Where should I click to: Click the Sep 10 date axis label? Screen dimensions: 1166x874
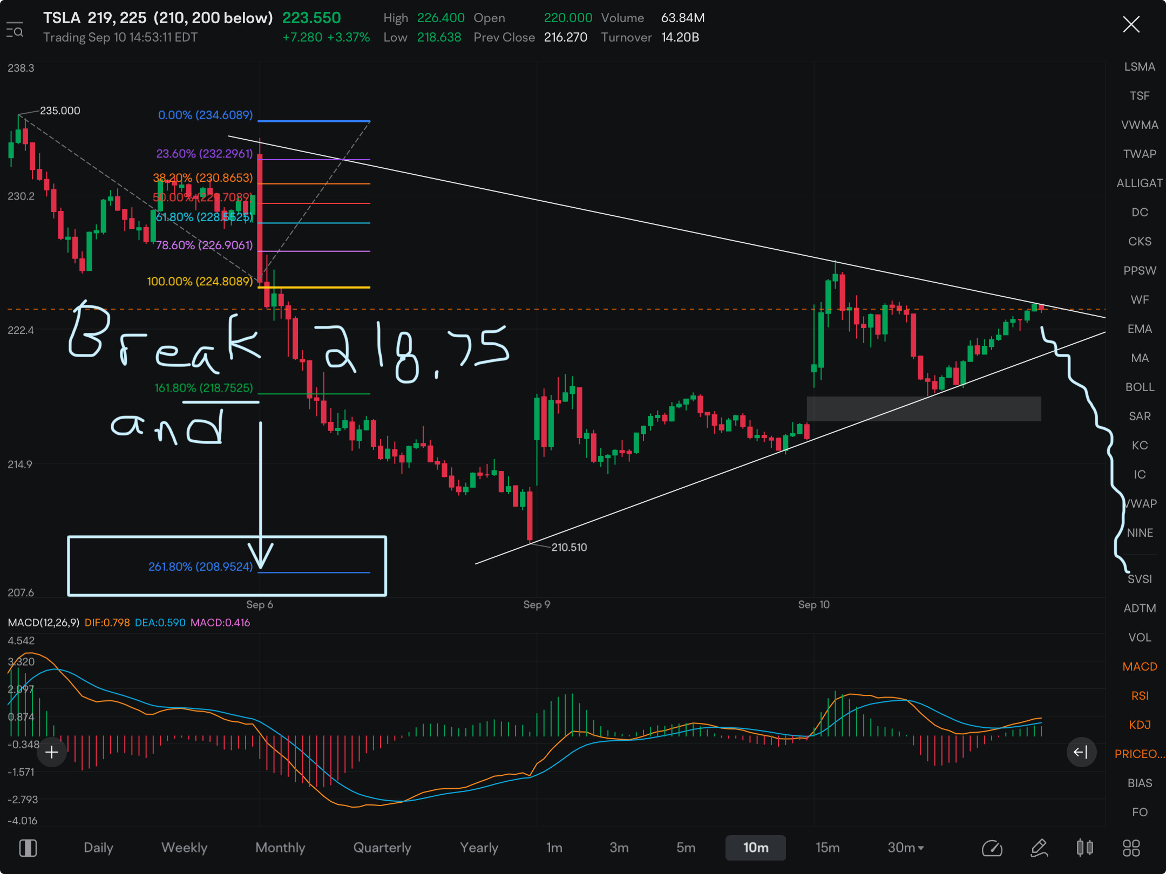tap(814, 605)
